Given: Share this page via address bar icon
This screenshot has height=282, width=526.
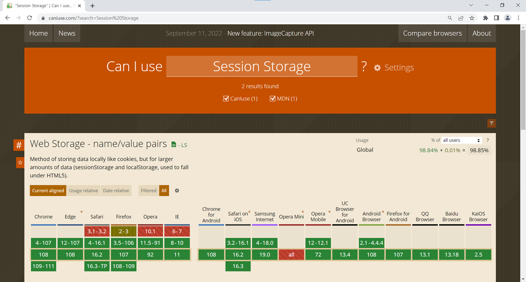Looking at the screenshot, I should point(461,18).
